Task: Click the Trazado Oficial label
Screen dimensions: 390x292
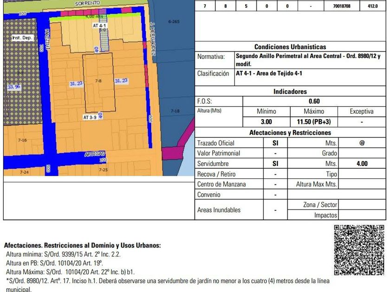Action: pyautogui.click(x=215, y=143)
